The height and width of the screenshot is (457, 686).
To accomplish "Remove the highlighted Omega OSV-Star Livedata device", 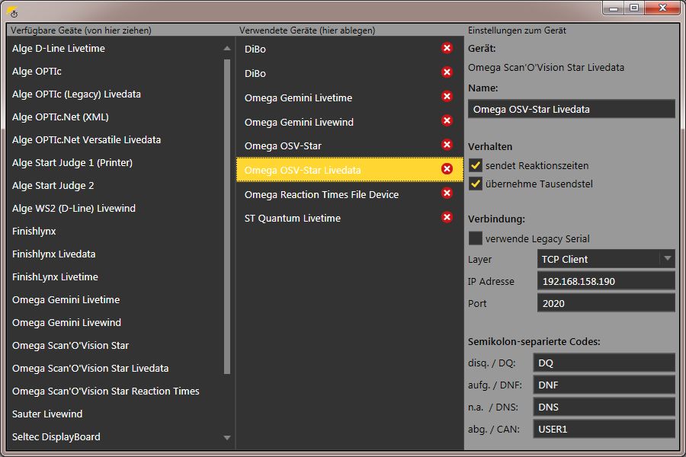I will [447, 169].
